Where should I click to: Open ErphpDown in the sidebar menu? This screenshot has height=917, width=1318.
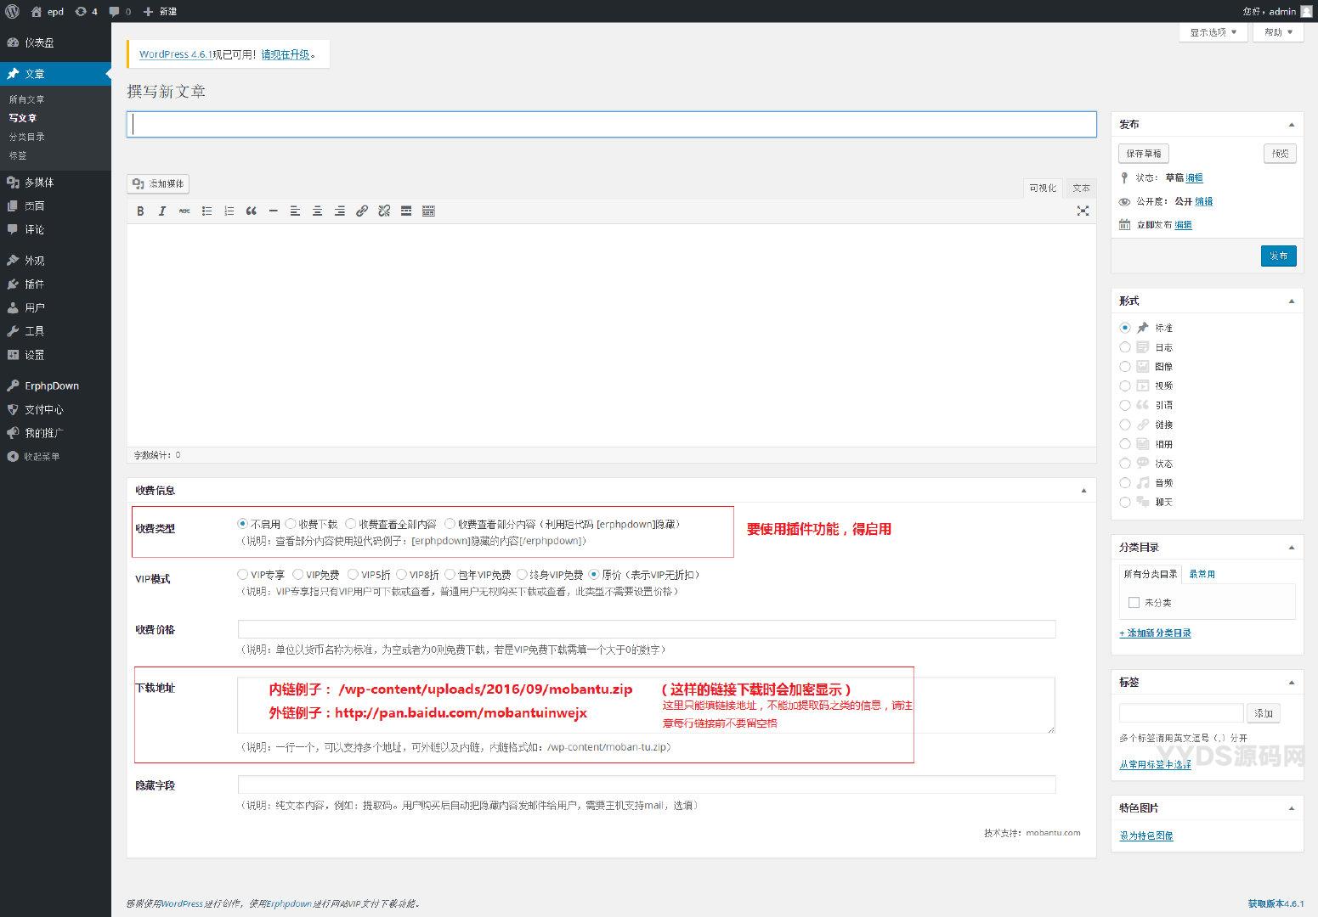(52, 385)
